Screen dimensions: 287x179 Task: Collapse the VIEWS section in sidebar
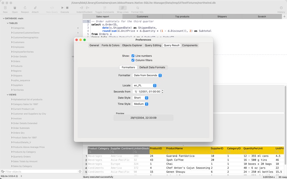[x=8, y=95]
